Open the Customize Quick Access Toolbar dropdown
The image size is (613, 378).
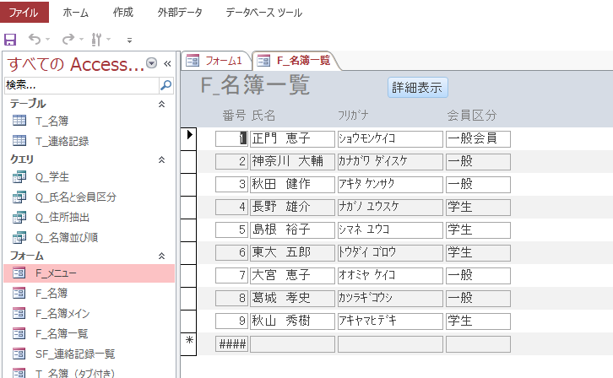point(129,40)
